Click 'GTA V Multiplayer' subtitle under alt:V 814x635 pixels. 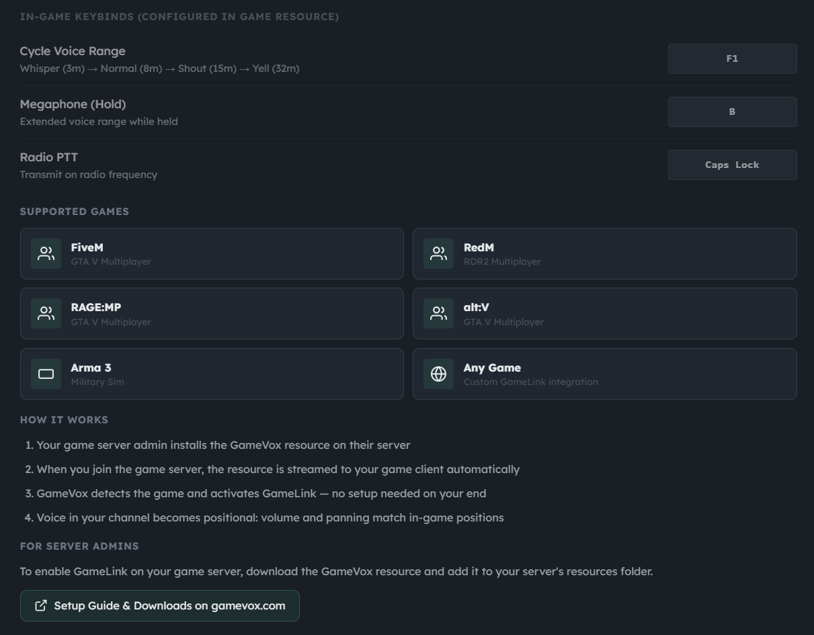503,322
